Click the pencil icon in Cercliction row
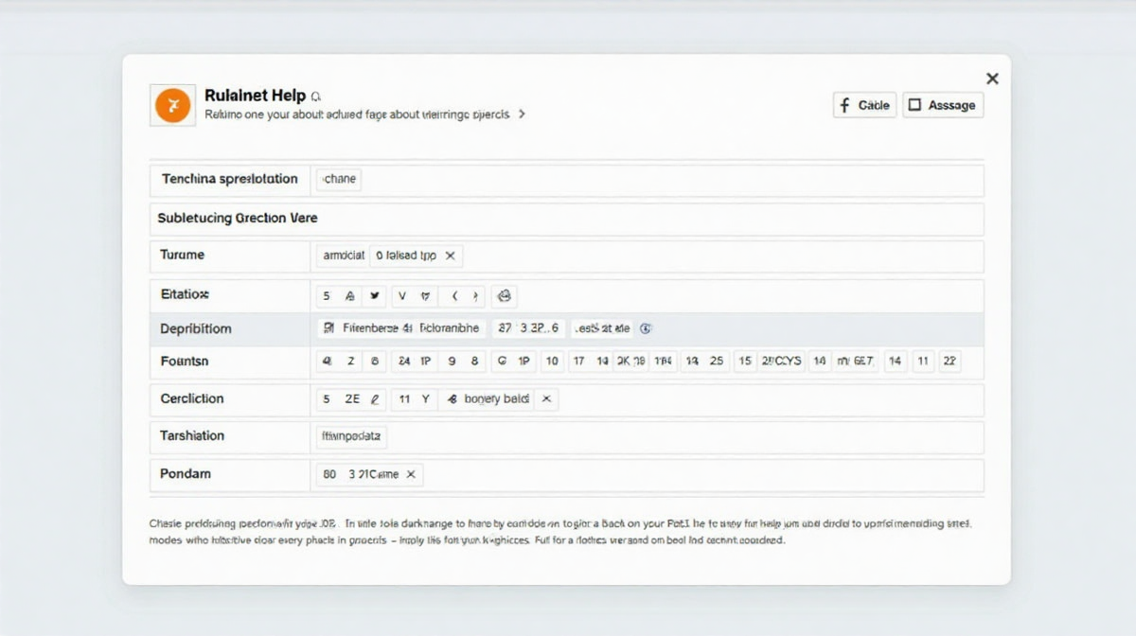1136x636 pixels. pos(375,399)
